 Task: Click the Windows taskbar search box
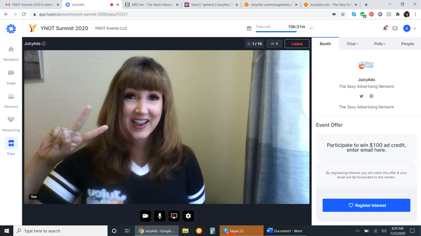pyautogui.click(x=61, y=231)
